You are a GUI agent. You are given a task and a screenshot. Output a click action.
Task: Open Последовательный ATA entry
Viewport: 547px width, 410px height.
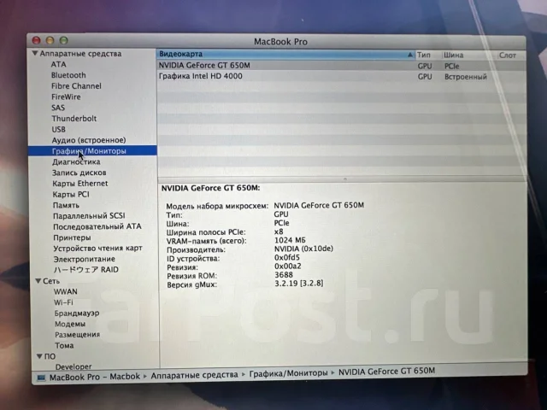click(x=97, y=226)
